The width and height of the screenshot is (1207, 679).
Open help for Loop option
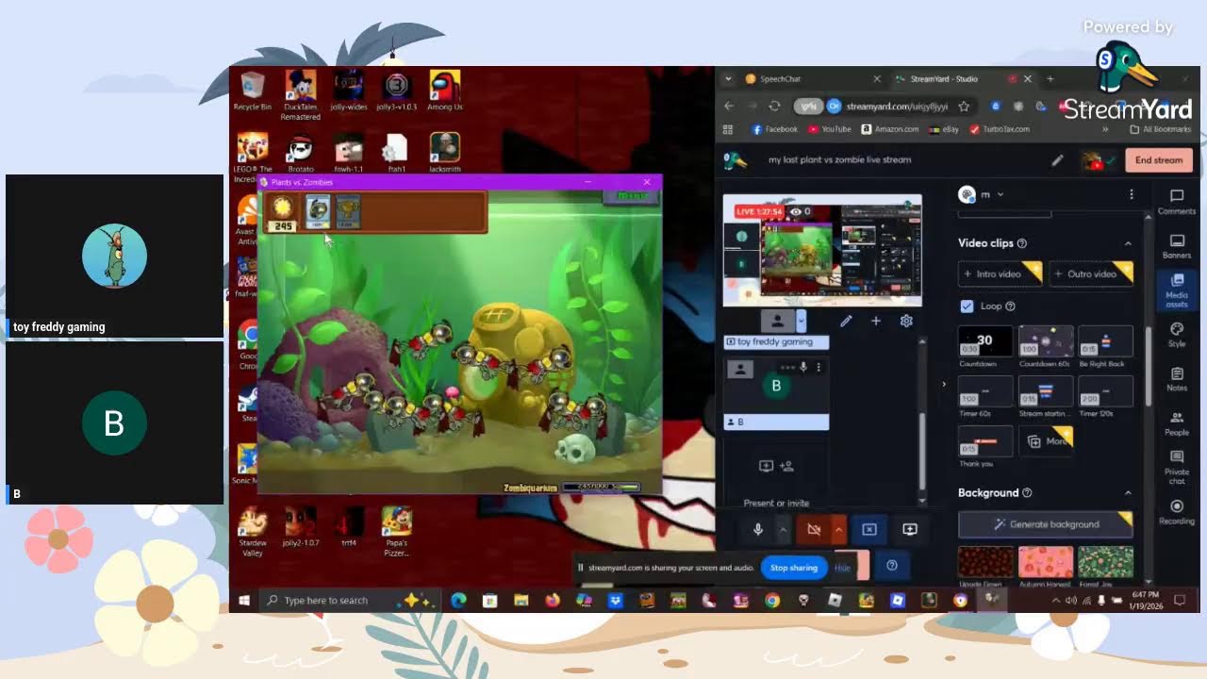pyautogui.click(x=1010, y=306)
